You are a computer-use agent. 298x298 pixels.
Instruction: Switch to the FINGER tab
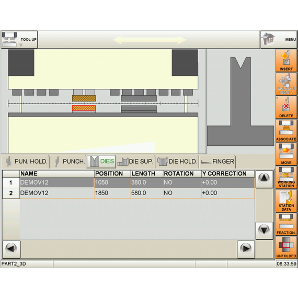(217, 162)
